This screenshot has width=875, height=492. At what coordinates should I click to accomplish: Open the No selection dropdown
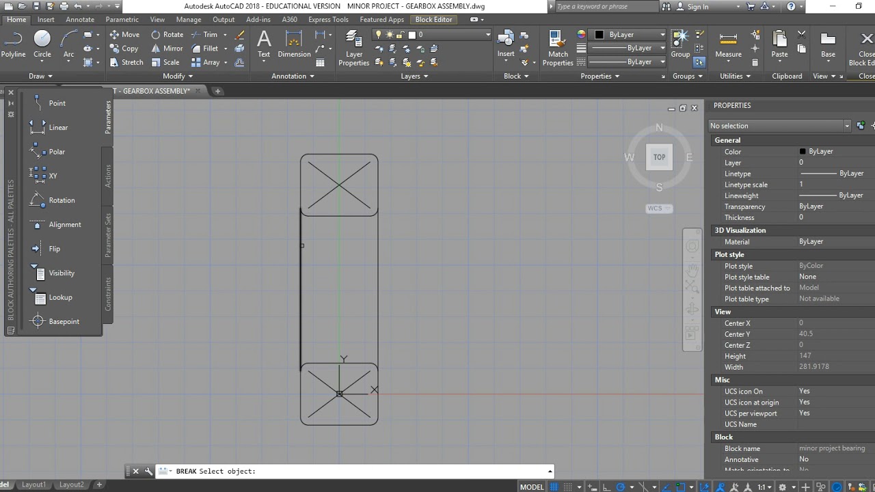point(779,126)
